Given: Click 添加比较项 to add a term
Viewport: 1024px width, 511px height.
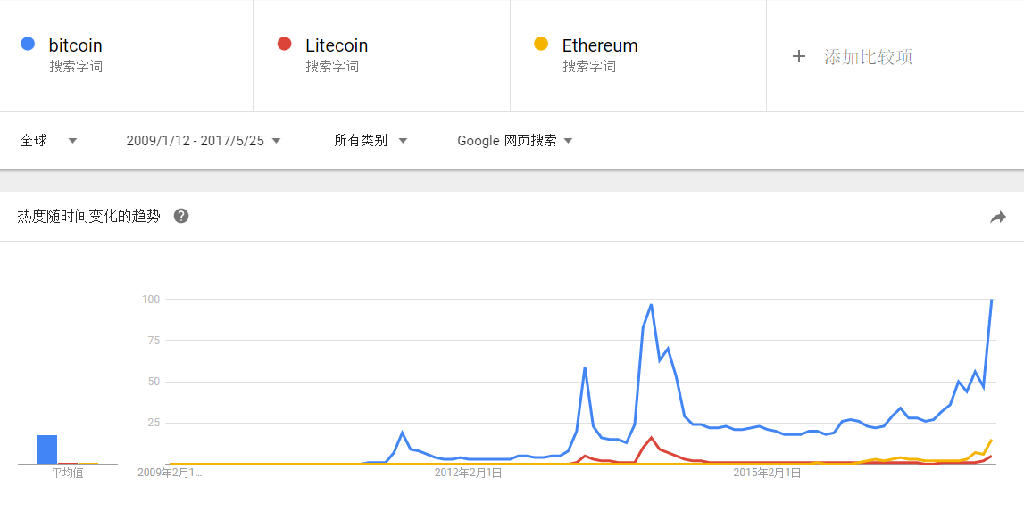Looking at the screenshot, I should click(868, 57).
